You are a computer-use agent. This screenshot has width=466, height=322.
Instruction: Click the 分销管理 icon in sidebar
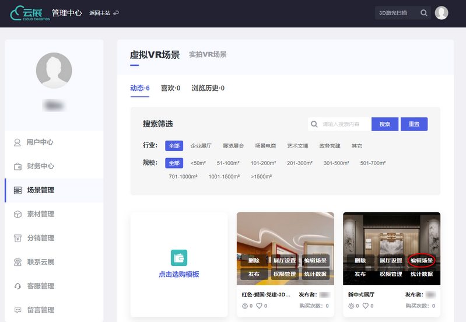click(x=17, y=238)
